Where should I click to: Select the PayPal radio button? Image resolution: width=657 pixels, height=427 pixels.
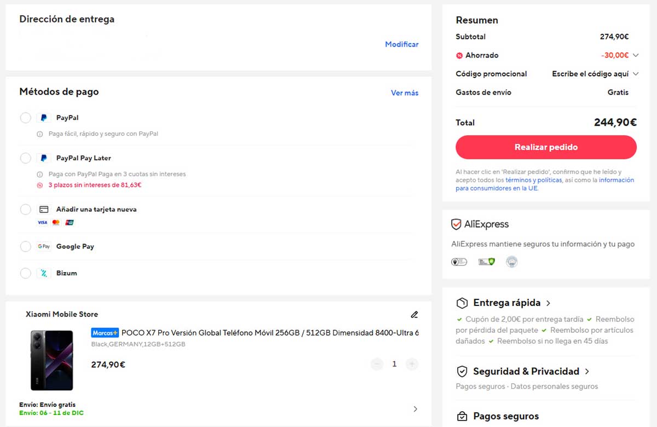[x=25, y=117]
